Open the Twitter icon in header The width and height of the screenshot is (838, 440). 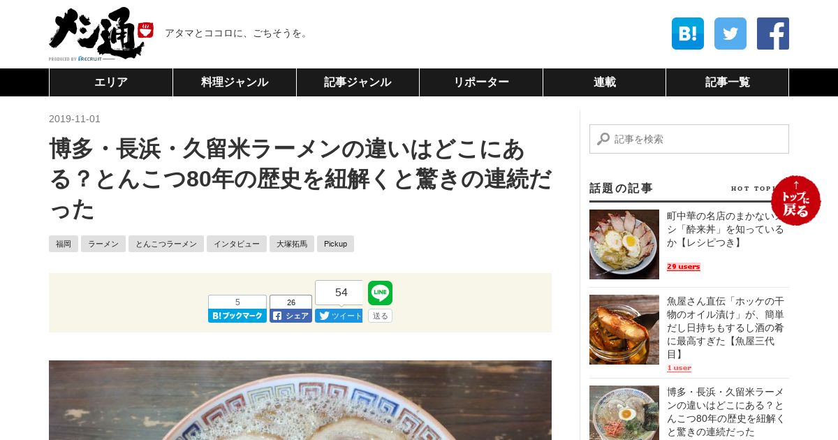(x=730, y=34)
